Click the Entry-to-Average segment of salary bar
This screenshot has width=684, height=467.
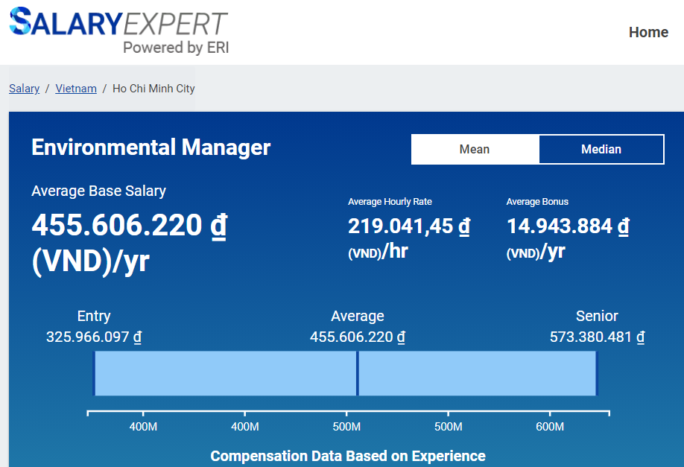pos(225,373)
